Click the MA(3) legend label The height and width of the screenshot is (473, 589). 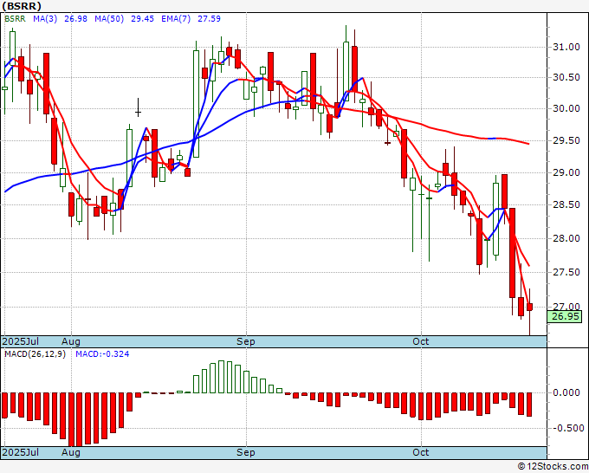pyautogui.click(x=45, y=18)
